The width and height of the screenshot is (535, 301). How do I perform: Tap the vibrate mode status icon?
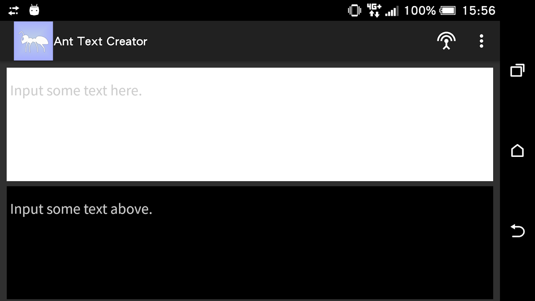(x=354, y=11)
